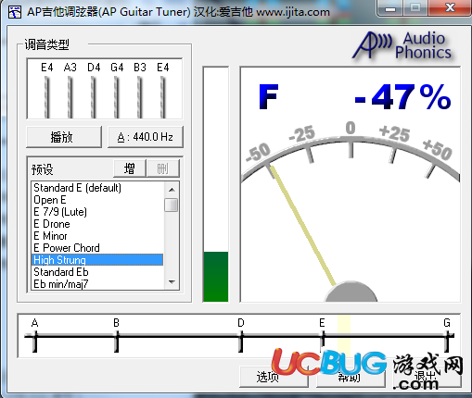Screen dimensions: 472x398
Task: Click the Audio Phonics logo
Action: [402, 45]
